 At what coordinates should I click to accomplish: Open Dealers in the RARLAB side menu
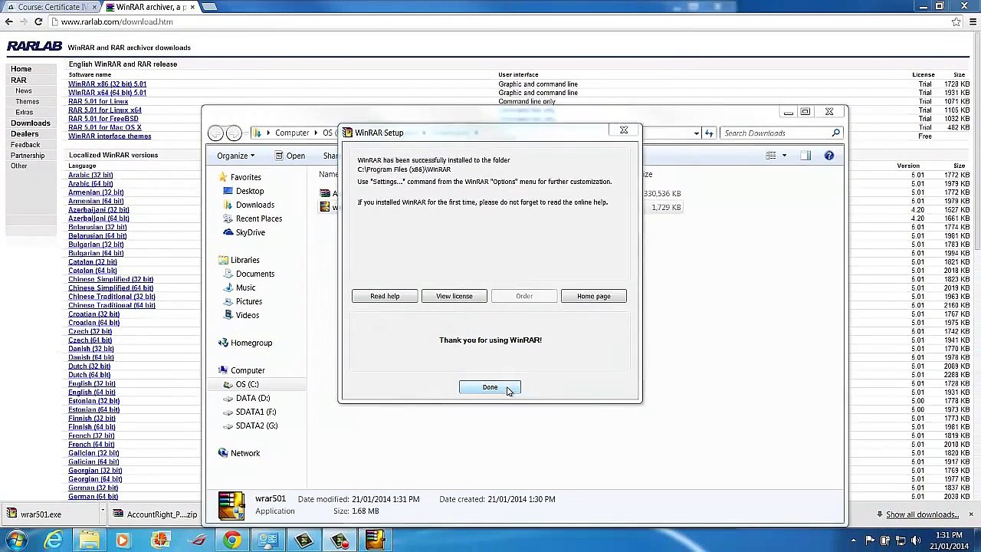[25, 133]
